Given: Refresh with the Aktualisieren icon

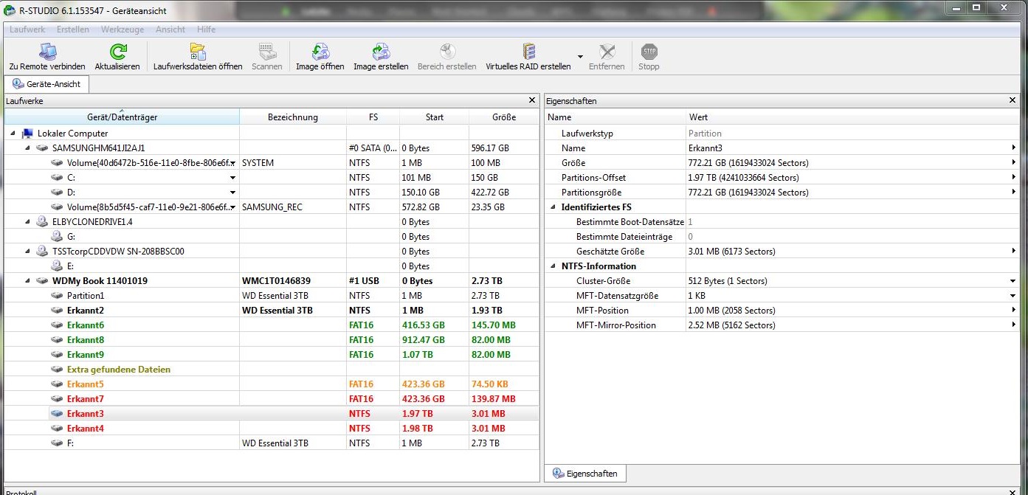Looking at the screenshot, I should (117, 52).
